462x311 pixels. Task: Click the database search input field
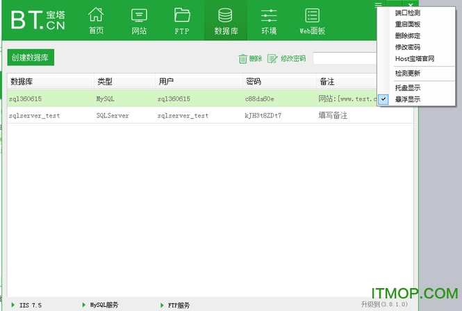point(345,58)
